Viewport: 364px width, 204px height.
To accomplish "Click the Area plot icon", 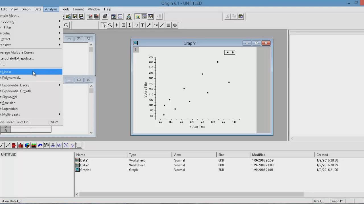I will pyautogui.click(x=34, y=145).
